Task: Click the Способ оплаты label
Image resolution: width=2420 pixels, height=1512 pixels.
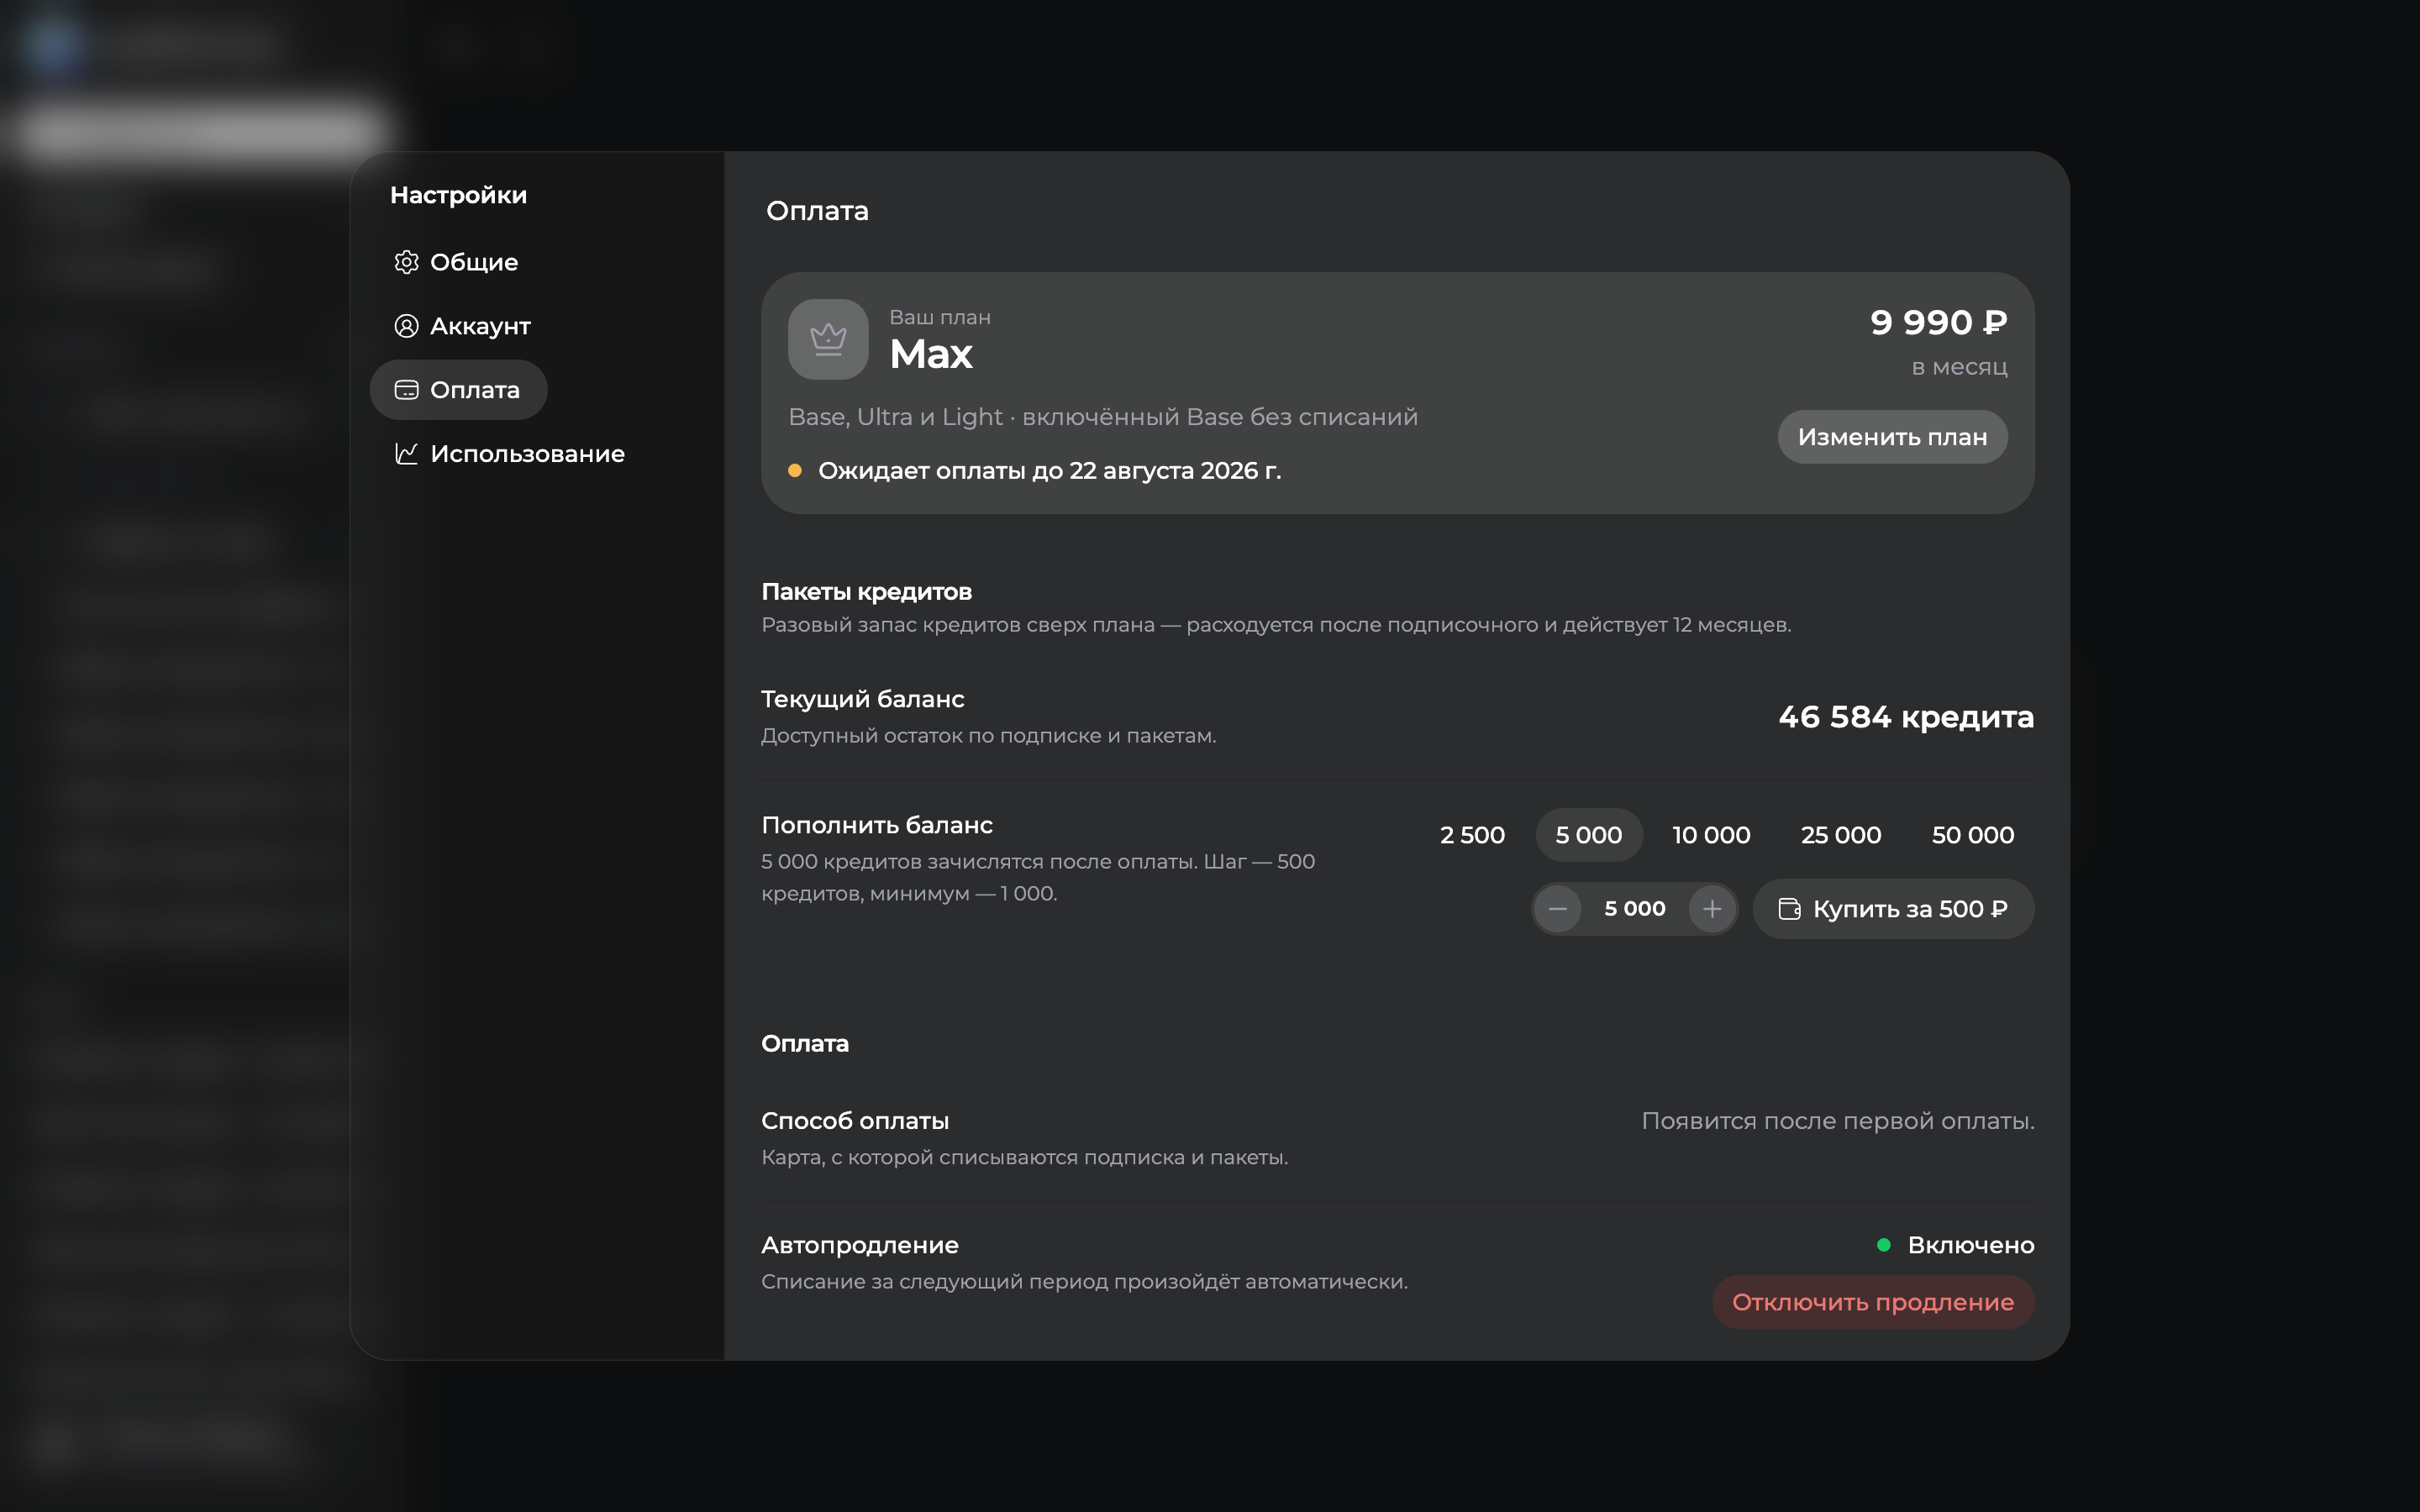Action: (855, 1121)
